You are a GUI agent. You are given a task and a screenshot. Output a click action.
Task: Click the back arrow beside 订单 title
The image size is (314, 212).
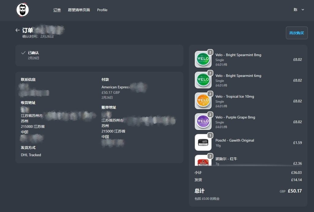pos(17,30)
